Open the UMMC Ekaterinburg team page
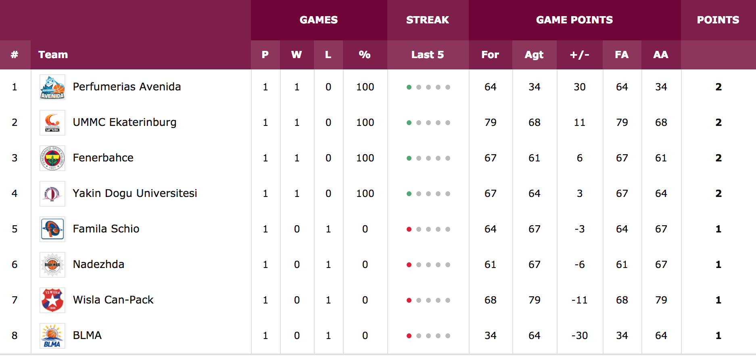756x356 pixels. click(125, 122)
